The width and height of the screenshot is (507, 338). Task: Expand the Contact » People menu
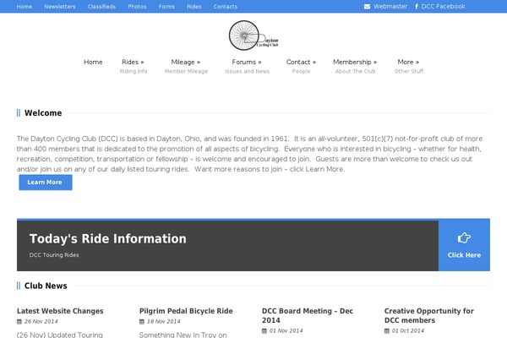tap(301, 66)
